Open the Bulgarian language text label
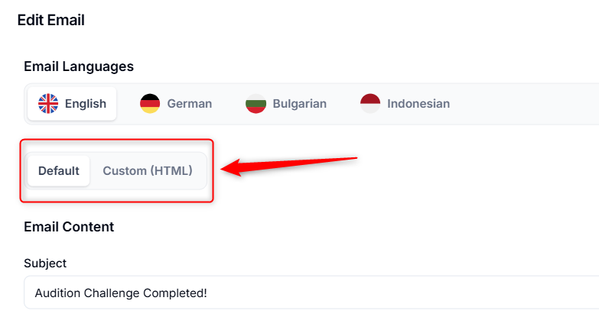Image resolution: width=599 pixels, height=317 pixels. [x=301, y=103]
